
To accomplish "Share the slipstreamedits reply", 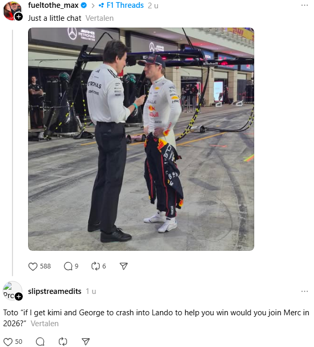I will pyautogui.click(x=86, y=342).
